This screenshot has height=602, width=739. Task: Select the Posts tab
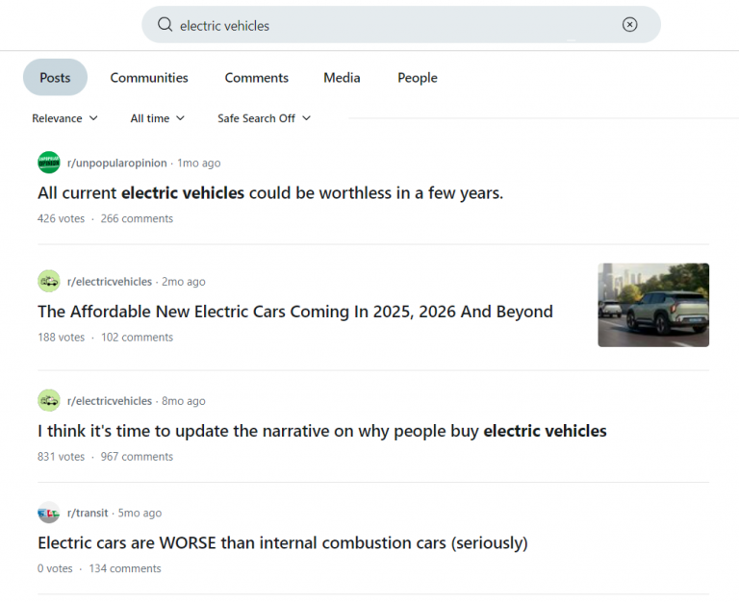click(x=55, y=78)
